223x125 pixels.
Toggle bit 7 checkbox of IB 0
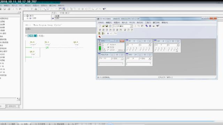pyautogui.click(x=128, y=50)
